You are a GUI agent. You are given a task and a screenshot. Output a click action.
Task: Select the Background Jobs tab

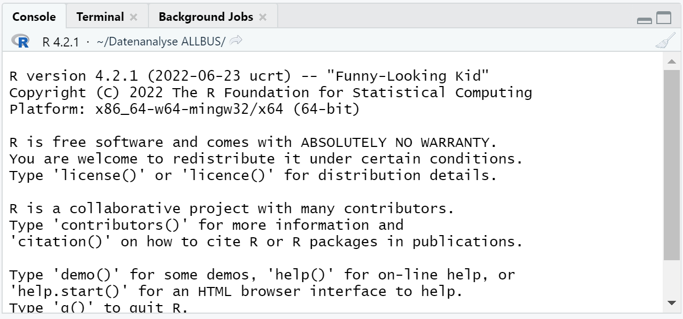(206, 17)
